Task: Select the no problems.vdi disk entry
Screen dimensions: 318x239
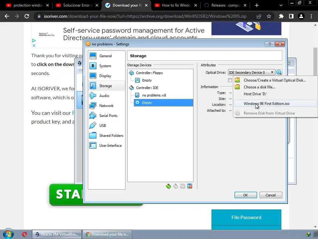Action: (154, 95)
